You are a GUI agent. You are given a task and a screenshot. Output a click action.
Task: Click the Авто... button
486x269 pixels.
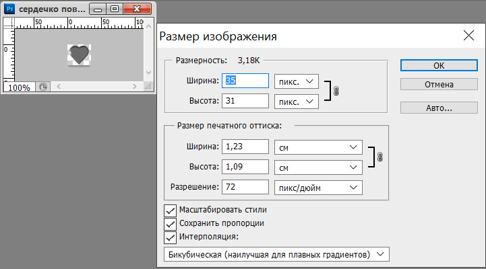439,108
